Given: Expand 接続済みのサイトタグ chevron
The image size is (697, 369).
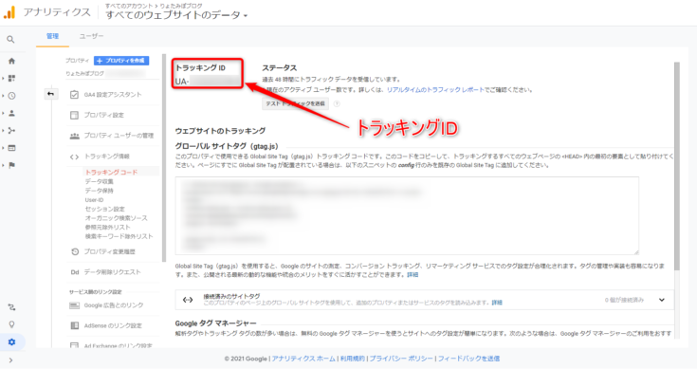Looking at the screenshot, I should pyautogui.click(x=662, y=300).
